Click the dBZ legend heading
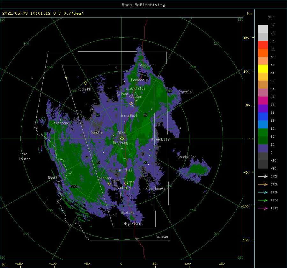Viewport: 287px width, 268px height. click(x=270, y=17)
